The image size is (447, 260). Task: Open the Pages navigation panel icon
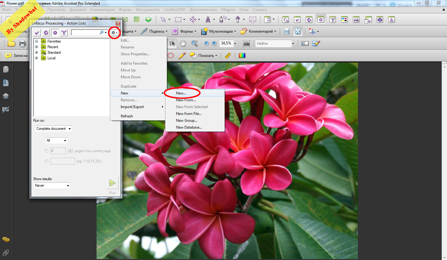[x=6, y=69]
